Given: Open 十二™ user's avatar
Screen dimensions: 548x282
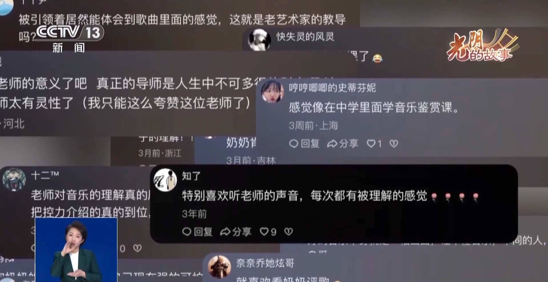Looking at the screenshot, I should [14, 179].
